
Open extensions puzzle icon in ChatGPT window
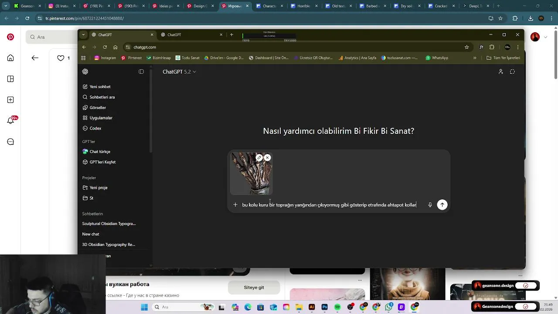[492, 47]
